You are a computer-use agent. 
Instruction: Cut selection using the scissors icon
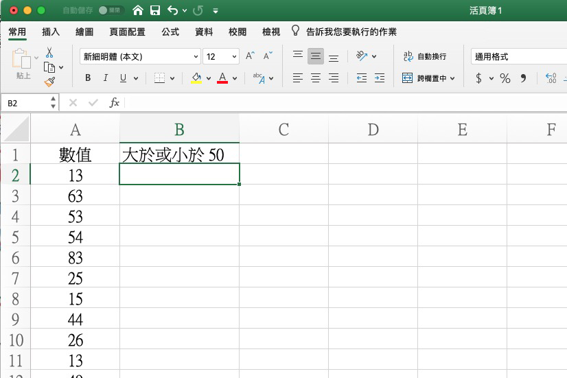(x=49, y=52)
